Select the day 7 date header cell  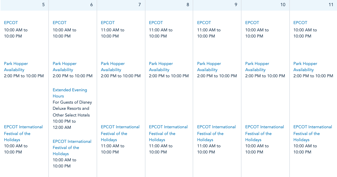coord(121,5)
